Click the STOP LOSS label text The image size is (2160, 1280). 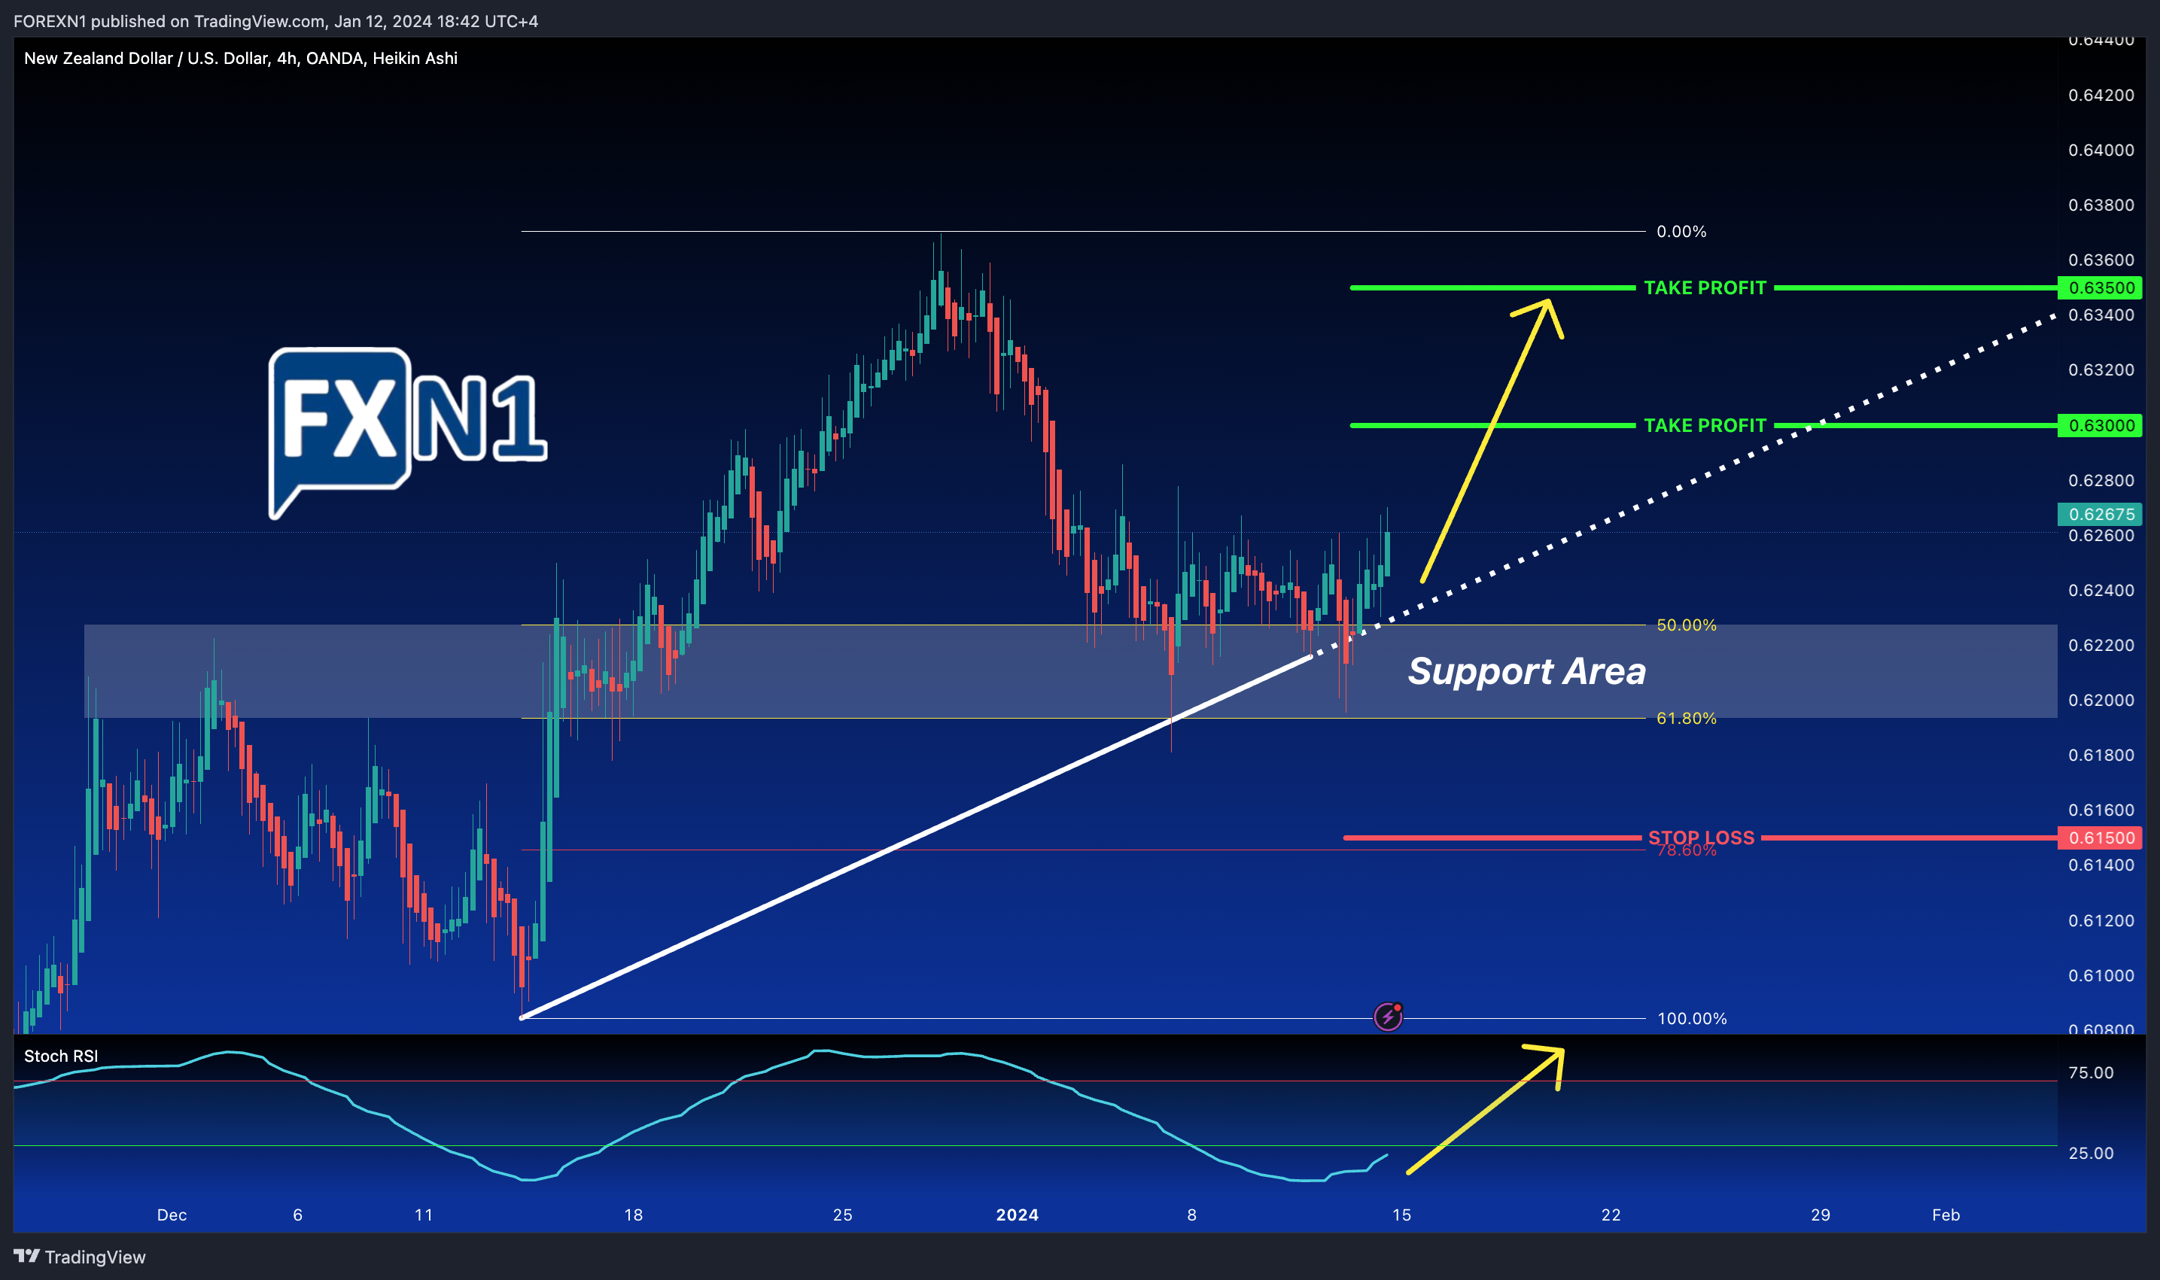click(x=1701, y=838)
